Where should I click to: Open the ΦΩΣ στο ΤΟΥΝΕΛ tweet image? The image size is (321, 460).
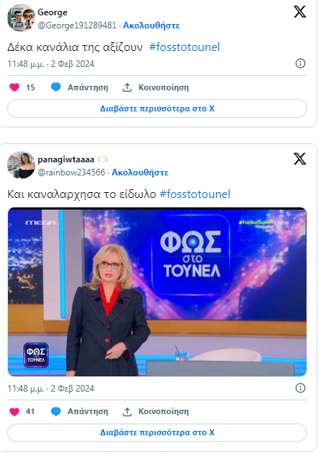point(157,292)
